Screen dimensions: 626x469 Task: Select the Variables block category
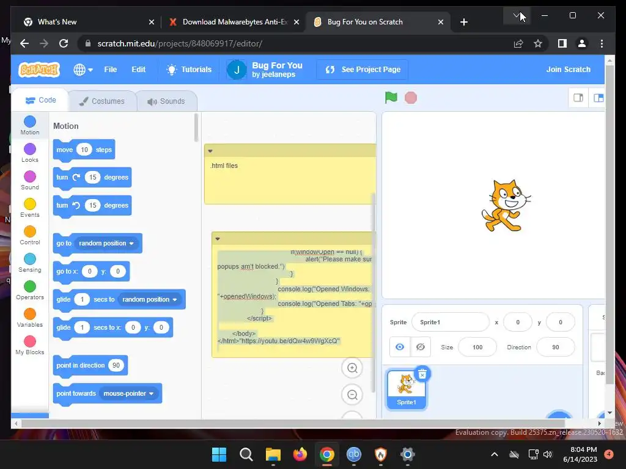(x=30, y=318)
